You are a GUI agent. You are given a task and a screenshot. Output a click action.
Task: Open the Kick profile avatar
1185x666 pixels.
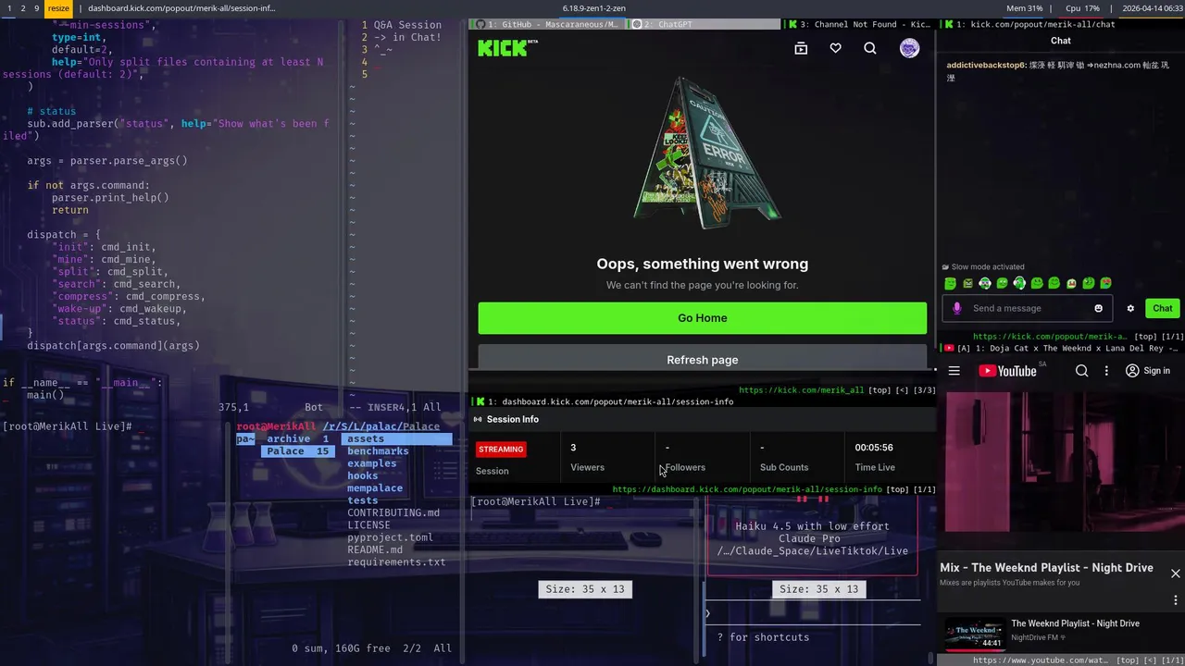(x=909, y=48)
